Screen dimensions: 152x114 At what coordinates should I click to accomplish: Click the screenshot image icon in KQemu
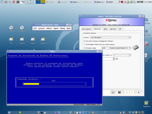coord(112,92)
